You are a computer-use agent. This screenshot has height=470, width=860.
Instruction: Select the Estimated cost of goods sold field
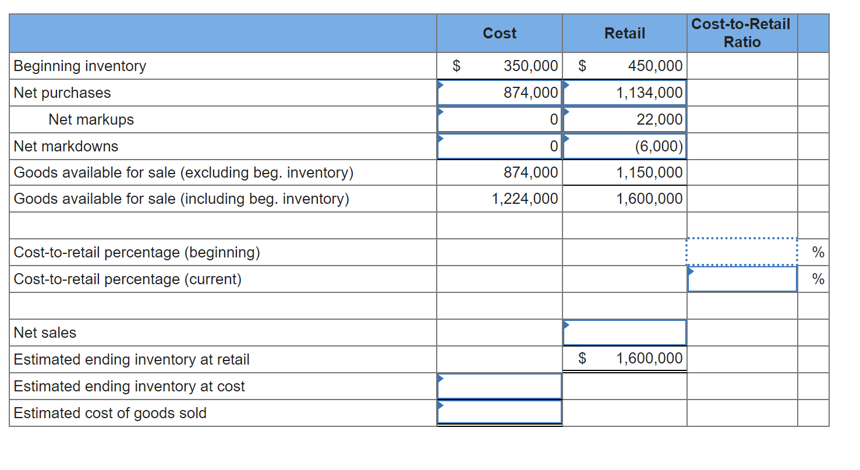point(500,412)
